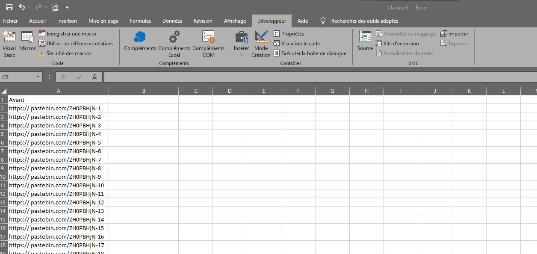Image resolution: width=537 pixels, height=254 pixels.
Task: Select the cell with pastebin.com/ZH0PBHjN-3
Action: pos(58,125)
